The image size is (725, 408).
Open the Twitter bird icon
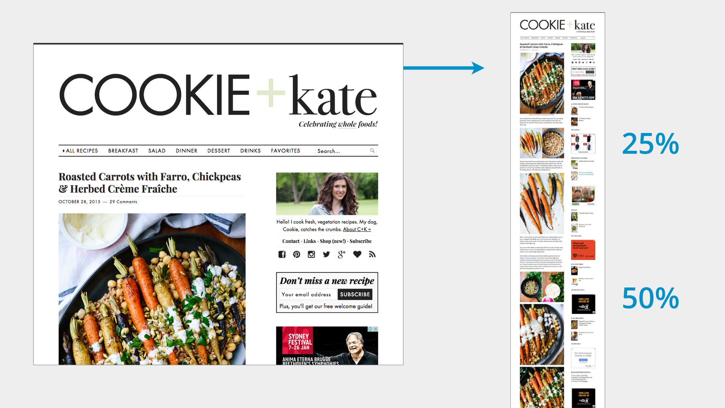(x=327, y=254)
